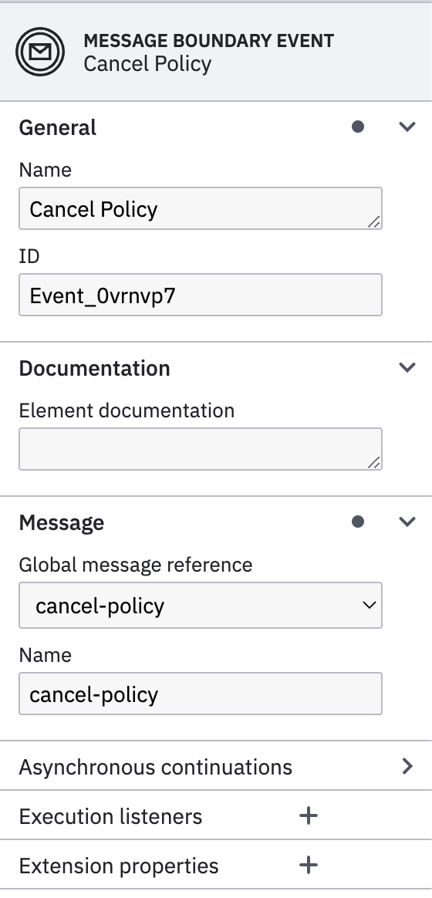Click the Documentation section title
The height and width of the screenshot is (898, 432).
coord(95,368)
